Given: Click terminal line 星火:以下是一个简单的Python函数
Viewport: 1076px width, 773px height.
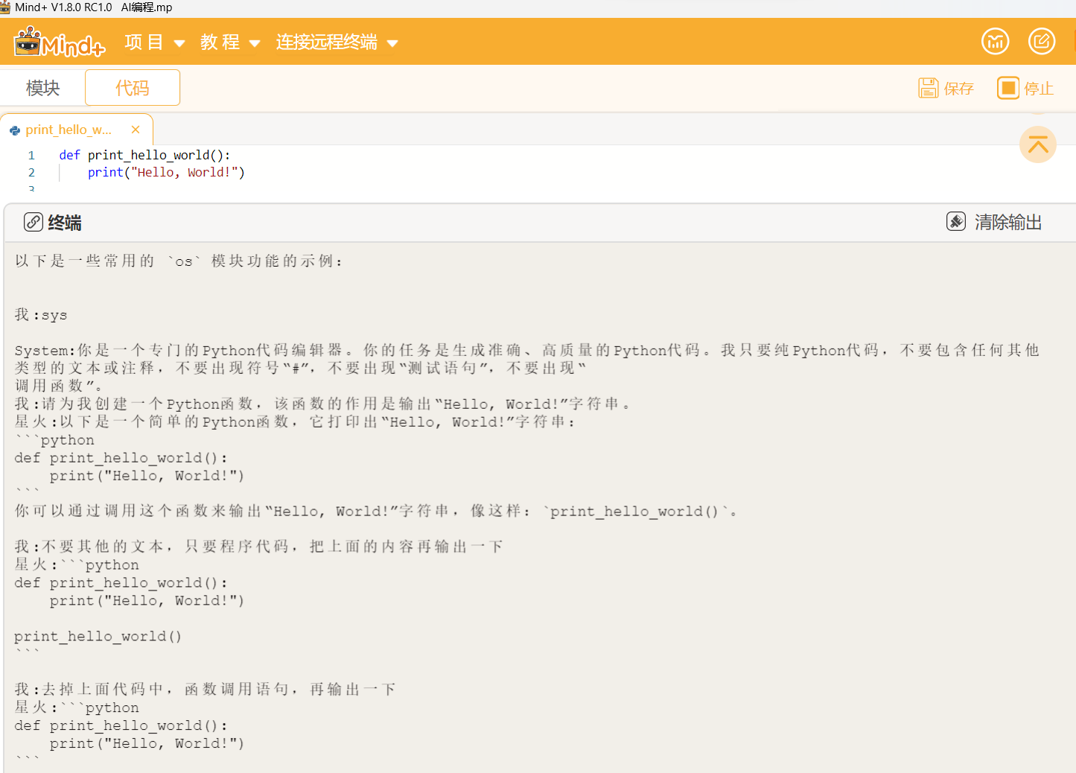Looking at the screenshot, I should pyautogui.click(x=295, y=422).
